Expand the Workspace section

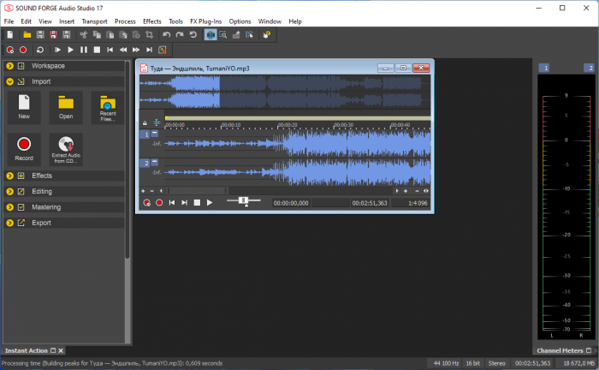(x=10, y=66)
